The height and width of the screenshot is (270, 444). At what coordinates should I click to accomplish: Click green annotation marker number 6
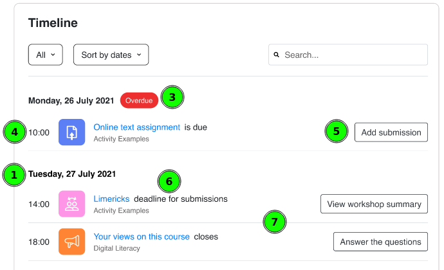click(169, 181)
